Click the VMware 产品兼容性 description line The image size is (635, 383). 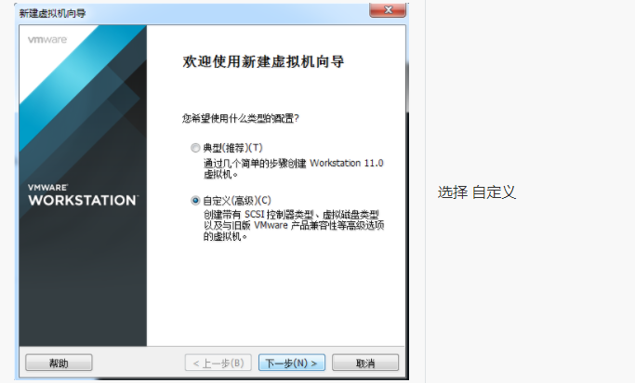click(x=294, y=225)
